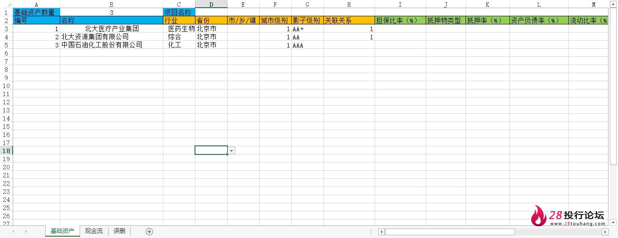This screenshot has height=238, width=618.
Task: Click rating cell AA+
Action: pos(308,28)
